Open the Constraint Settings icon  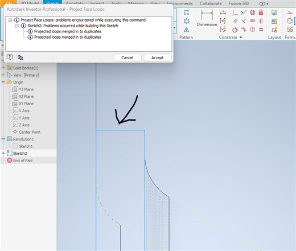coord(223,30)
